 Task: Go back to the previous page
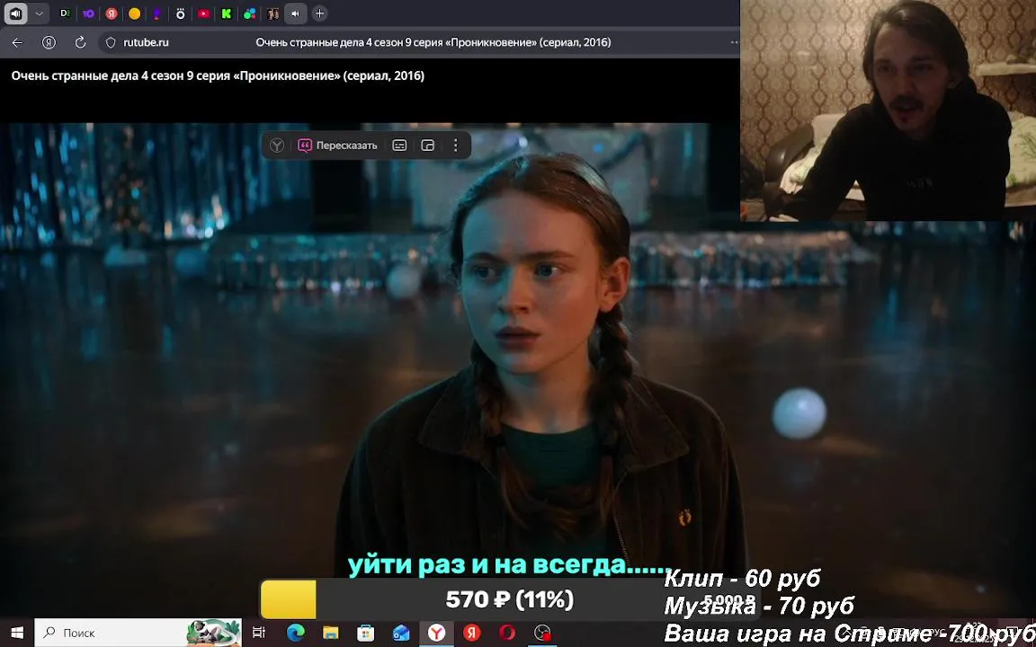[17, 42]
